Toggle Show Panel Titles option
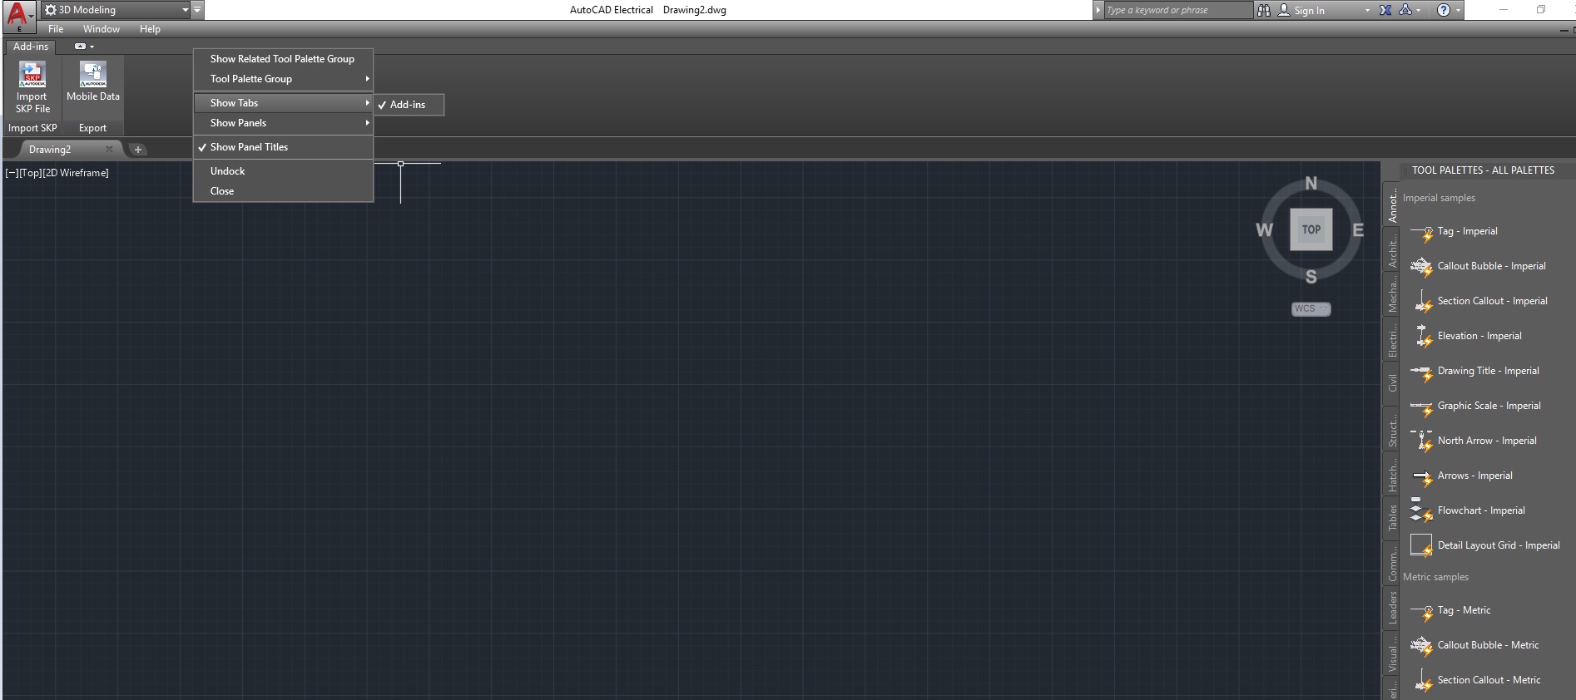This screenshot has height=700, width=1576. 283,147
